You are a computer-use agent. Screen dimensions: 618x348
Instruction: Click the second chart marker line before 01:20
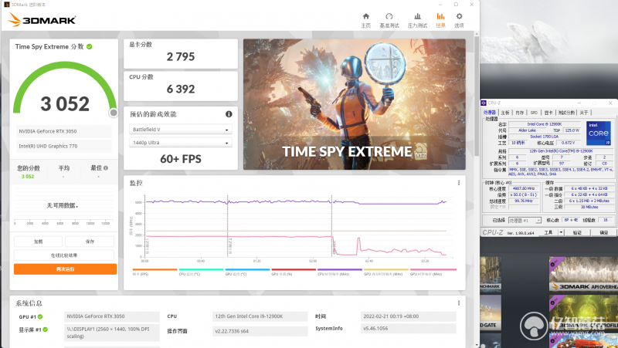(x=227, y=226)
